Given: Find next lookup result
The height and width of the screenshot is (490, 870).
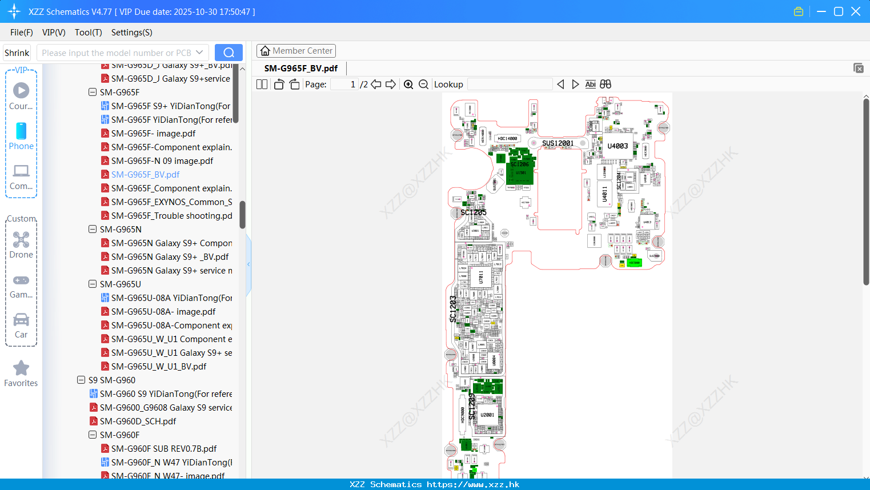Looking at the screenshot, I should point(575,85).
